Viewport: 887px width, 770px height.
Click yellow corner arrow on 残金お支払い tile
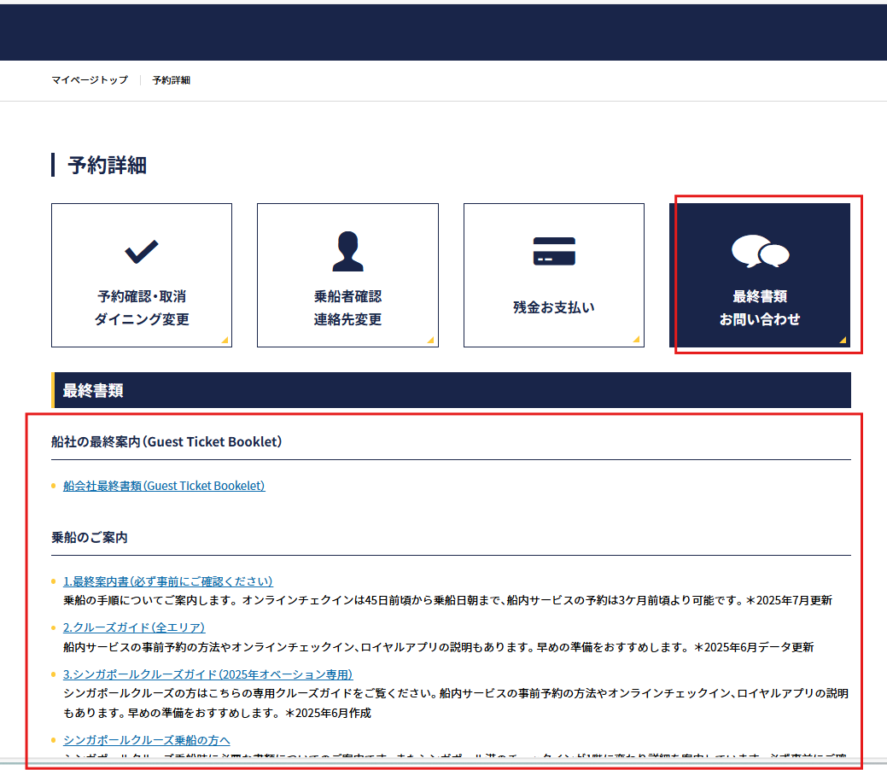pyautogui.click(x=636, y=340)
